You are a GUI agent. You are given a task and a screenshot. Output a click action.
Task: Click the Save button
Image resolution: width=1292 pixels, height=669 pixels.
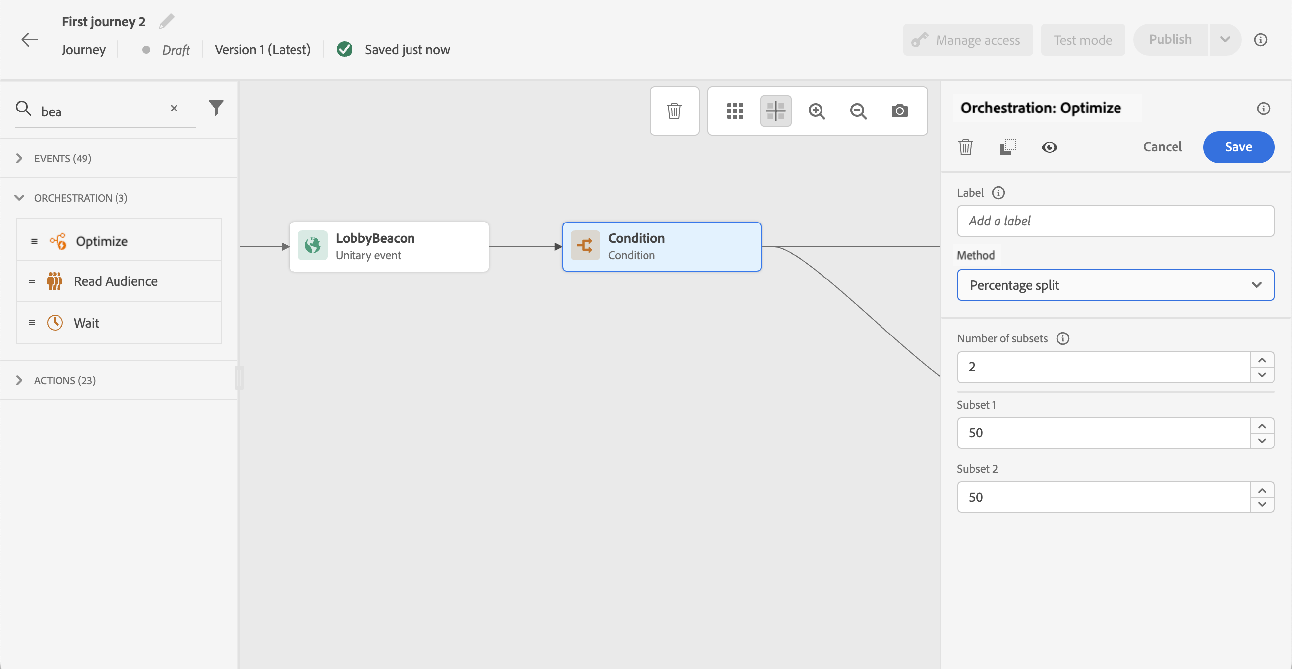(1238, 147)
